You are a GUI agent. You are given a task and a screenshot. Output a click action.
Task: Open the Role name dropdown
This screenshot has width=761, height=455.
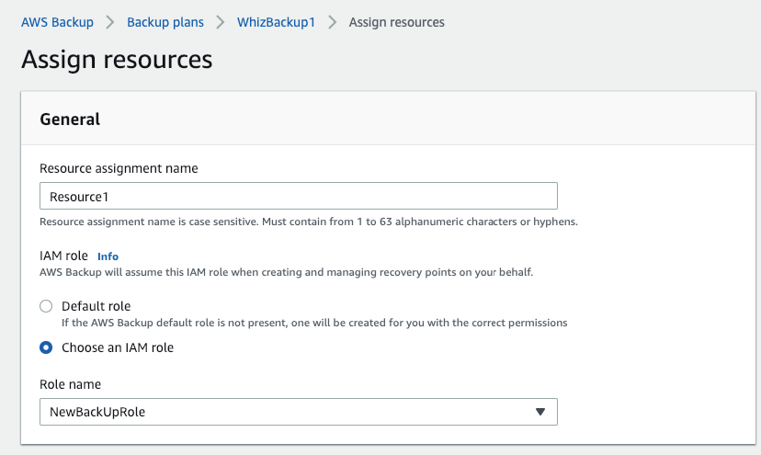(x=299, y=412)
